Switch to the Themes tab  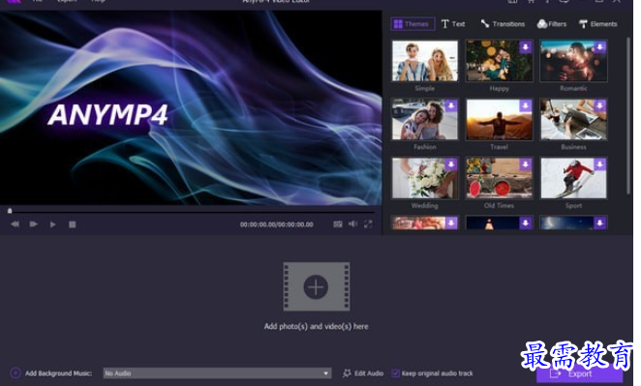tap(412, 24)
